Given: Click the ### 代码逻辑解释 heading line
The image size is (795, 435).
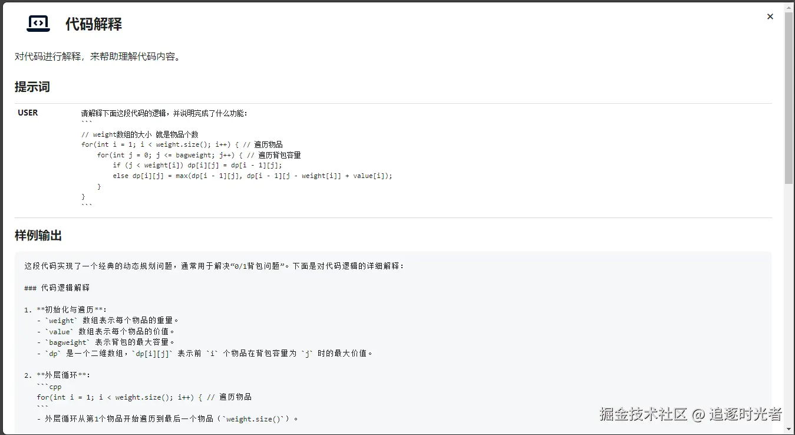Looking at the screenshot, I should click(x=57, y=288).
